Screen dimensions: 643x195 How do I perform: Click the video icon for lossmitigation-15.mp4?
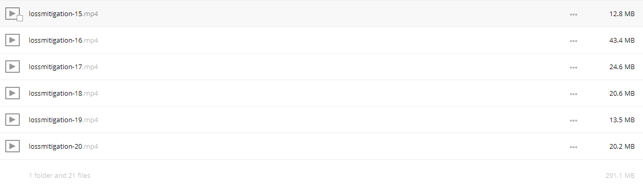point(13,14)
